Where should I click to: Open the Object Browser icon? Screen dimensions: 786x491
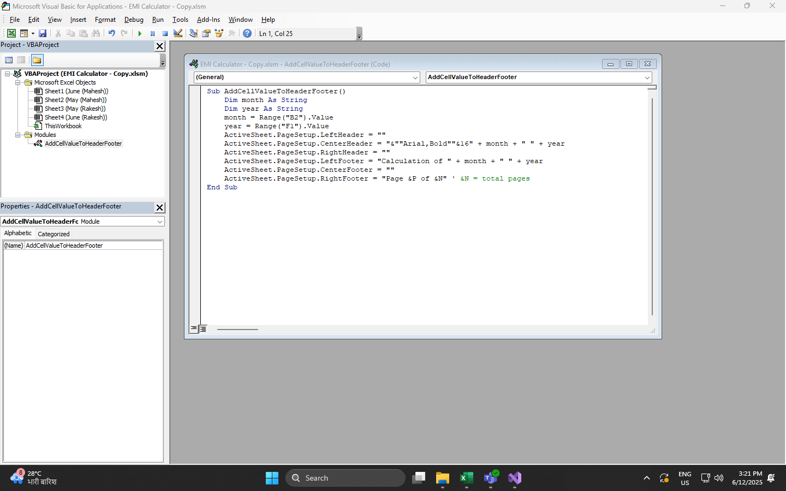pyautogui.click(x=219, y=33)
